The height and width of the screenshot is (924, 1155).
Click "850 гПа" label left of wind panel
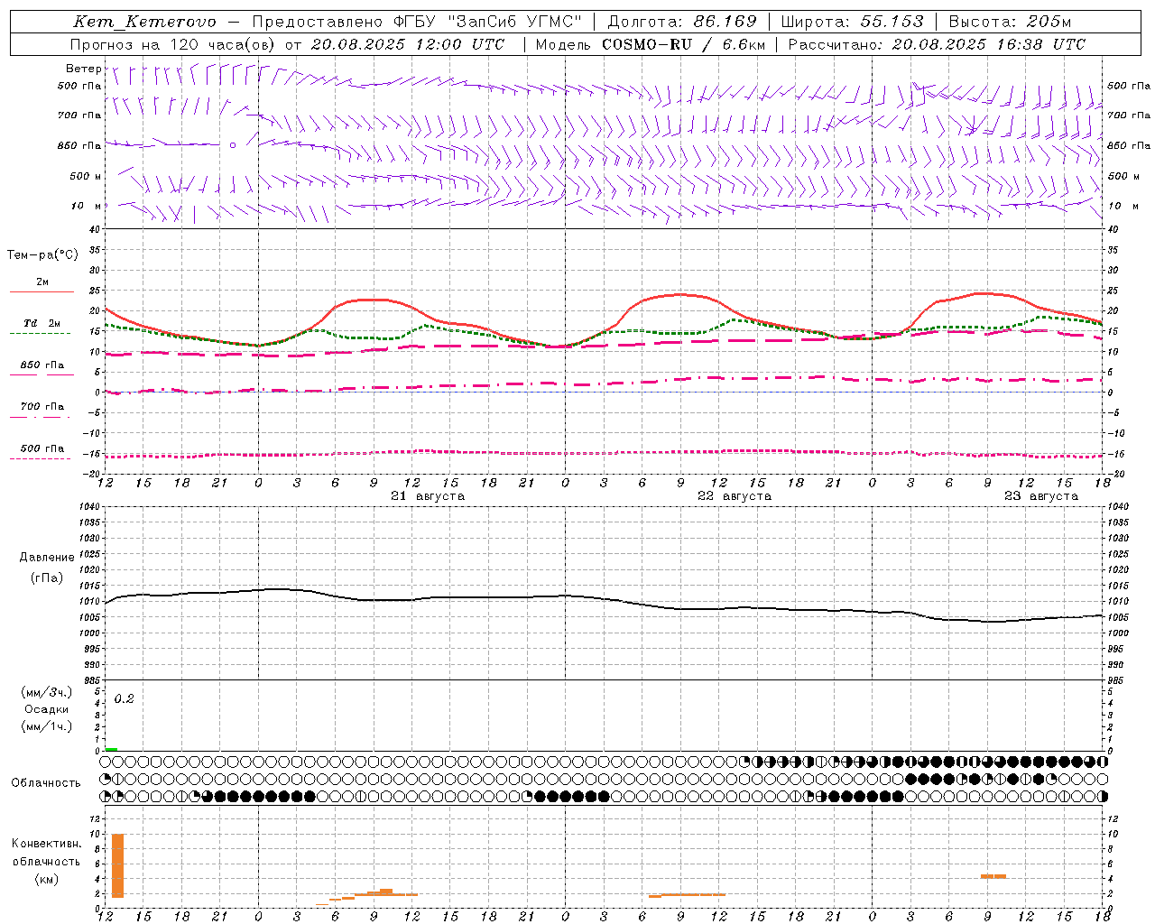click(79, 145)
